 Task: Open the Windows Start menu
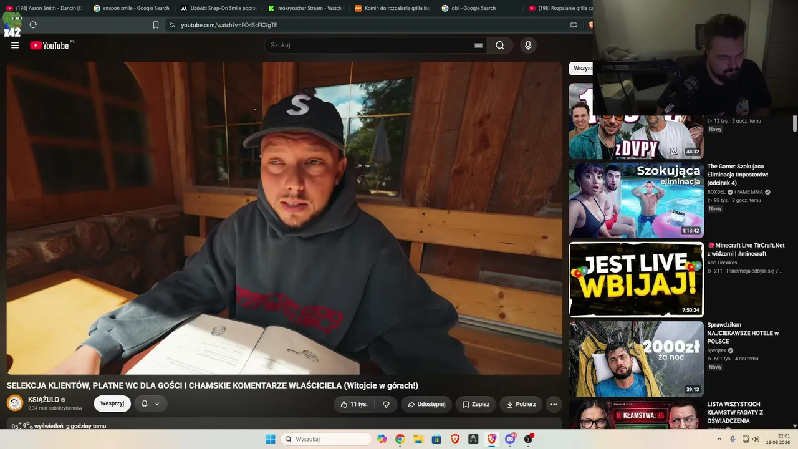coord(270,439)
